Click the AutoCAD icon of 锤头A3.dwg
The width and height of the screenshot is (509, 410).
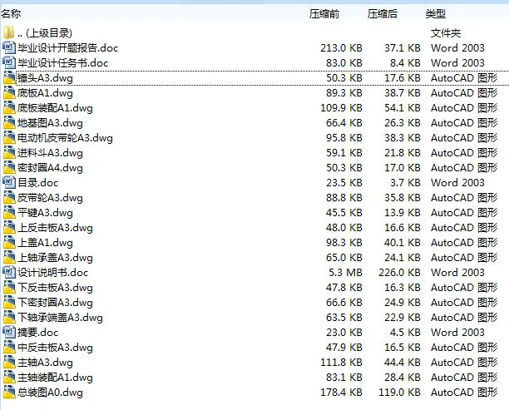point(9,78)
